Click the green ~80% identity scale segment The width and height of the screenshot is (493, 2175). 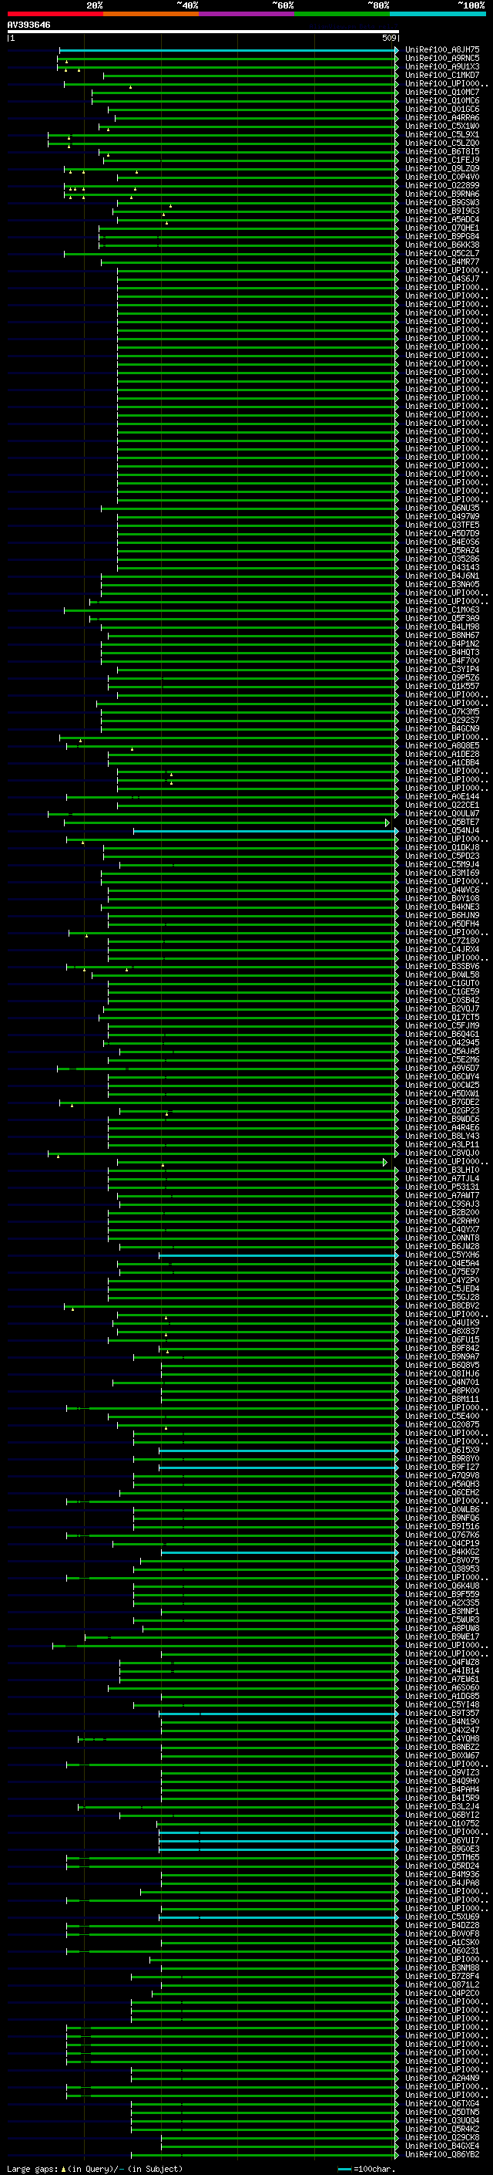tap(342, 14)
